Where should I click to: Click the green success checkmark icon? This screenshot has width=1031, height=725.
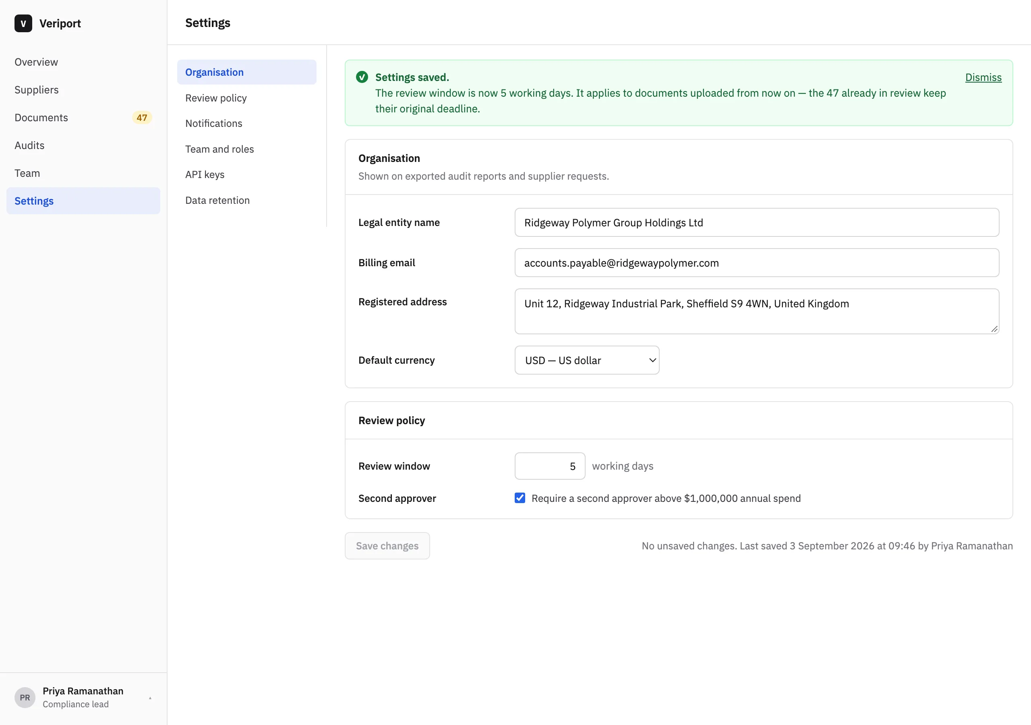362,77
